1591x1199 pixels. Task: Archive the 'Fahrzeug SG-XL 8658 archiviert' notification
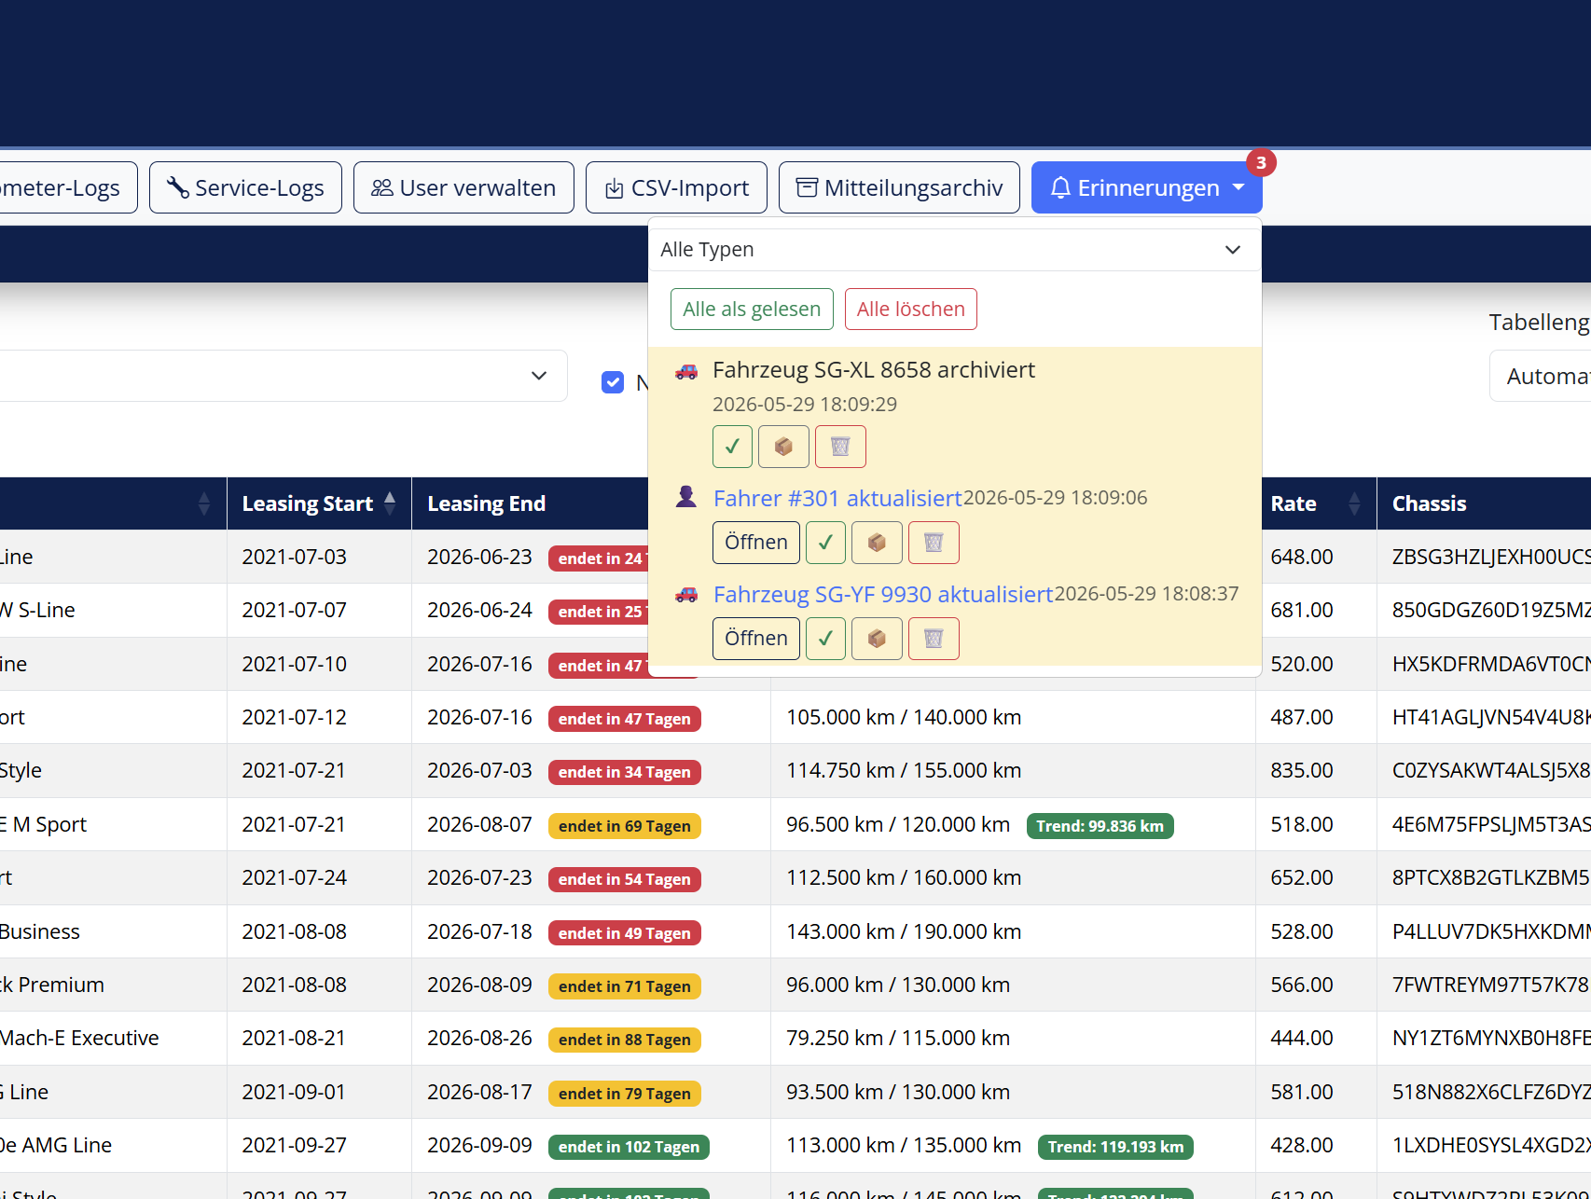pos(783,447)
